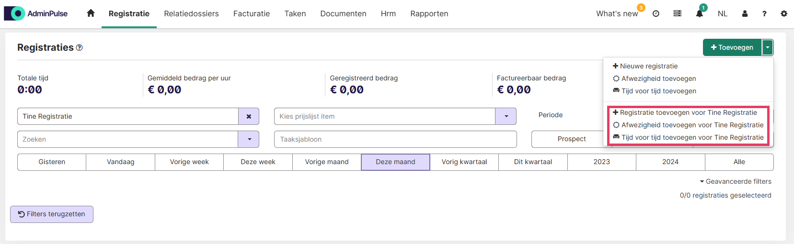The image size is (794, 244).
Task: Switch language via NL
Action: pyautogui.click(x=723, y=14)
